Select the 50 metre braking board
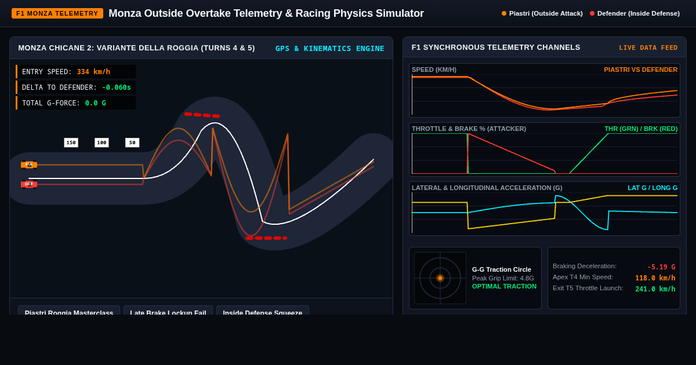Image resolution: width=696 pixels, height=365 pixels. point(132,143)
